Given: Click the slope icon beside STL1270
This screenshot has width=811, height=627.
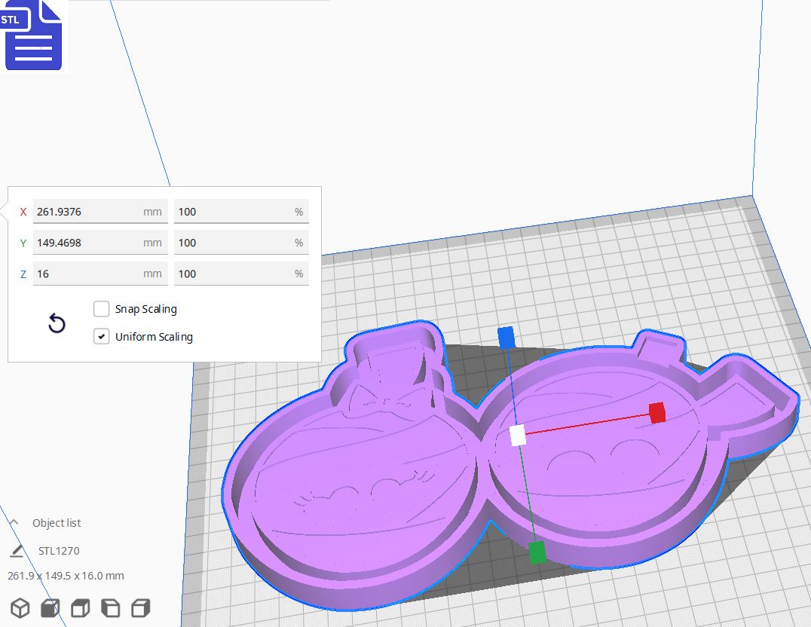Looking at the screenshot, I should point(17,551).
